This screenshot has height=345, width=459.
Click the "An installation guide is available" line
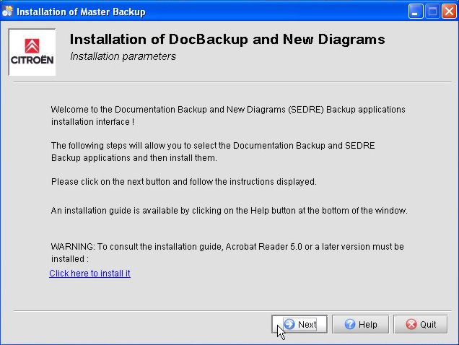[x=229, y=211]
